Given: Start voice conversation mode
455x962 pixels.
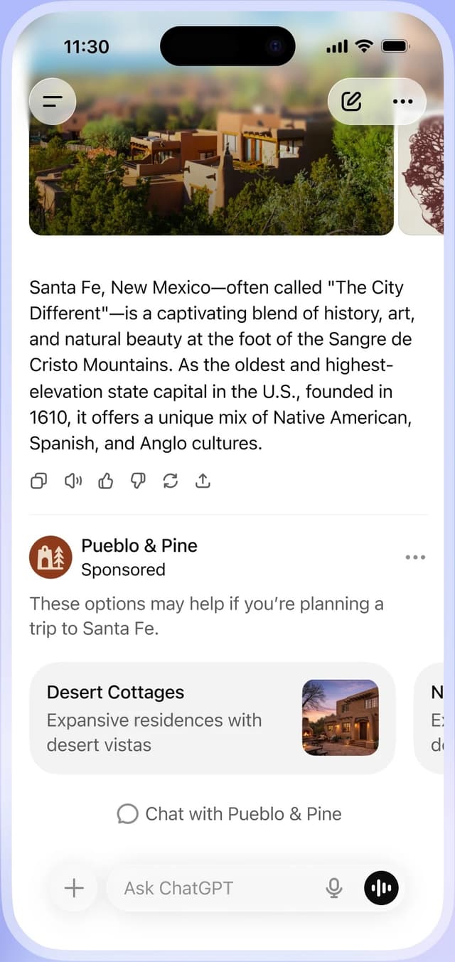Looking at the screenshot, I should [381, 888].
